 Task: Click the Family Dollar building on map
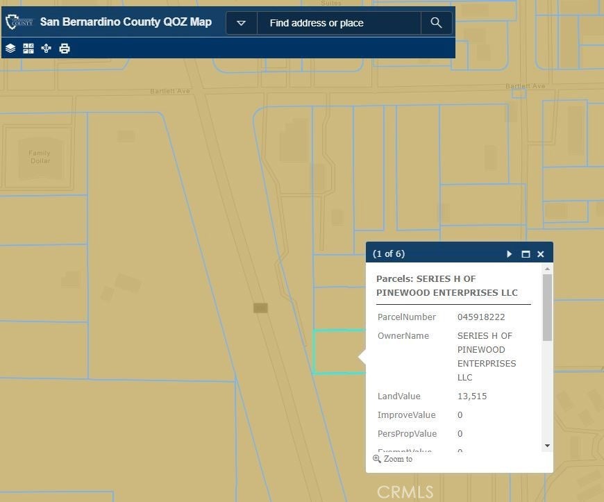click(40, 157)
